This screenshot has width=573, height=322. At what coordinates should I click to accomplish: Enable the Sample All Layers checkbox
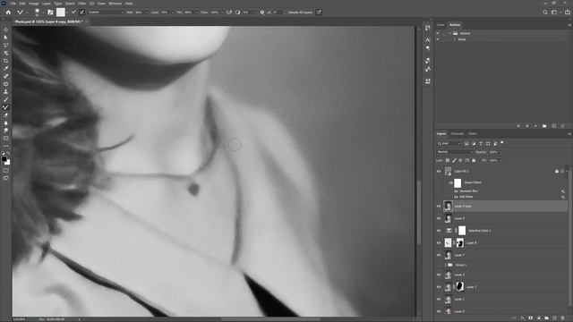coord(285,12)
